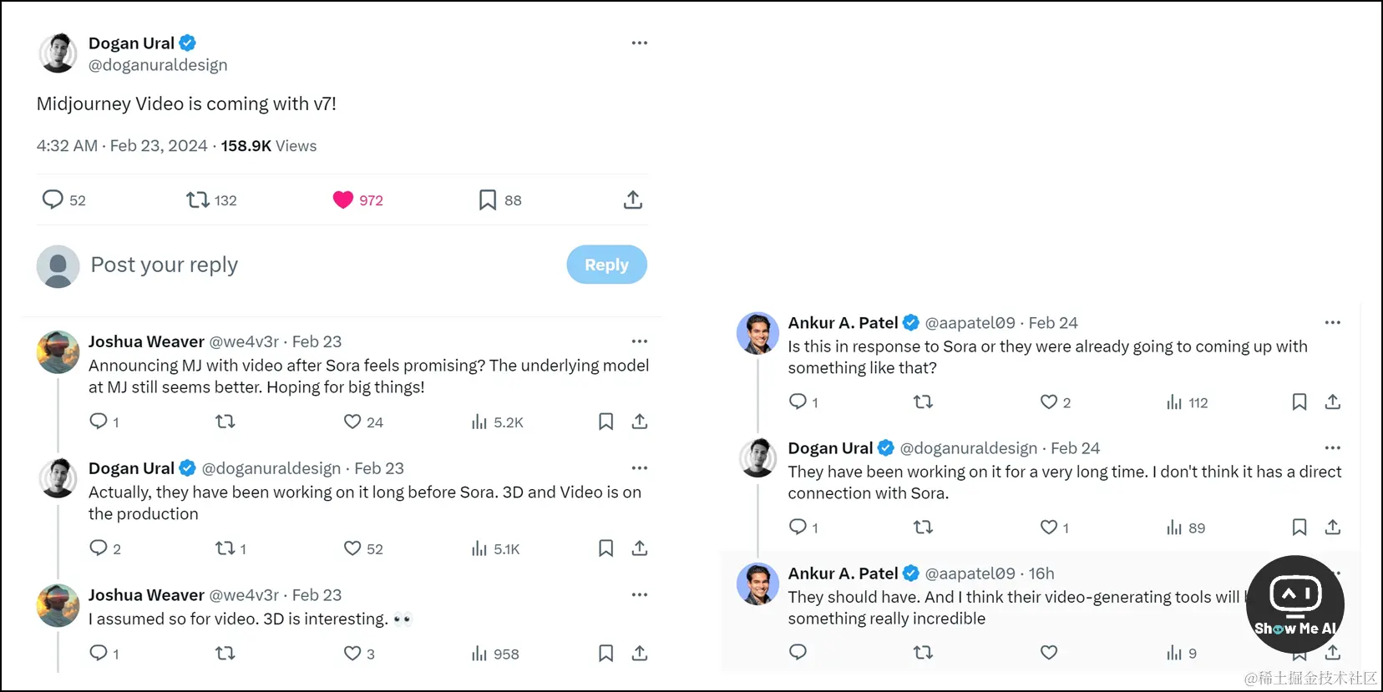Screen dimensions: 1383x692
Task: Bookmark Joshua Weaver's 3D is interesting reply
Action: tap(606, 654)
